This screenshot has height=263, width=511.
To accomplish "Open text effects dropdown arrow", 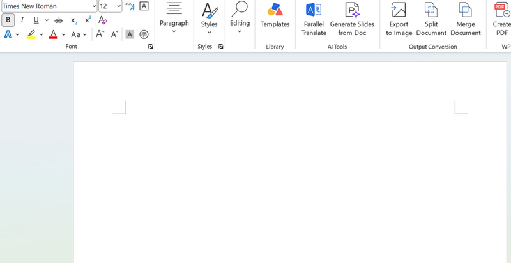I will click(x=17, y=34).
